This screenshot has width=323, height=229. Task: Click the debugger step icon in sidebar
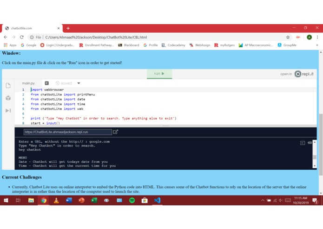pyautogui.click(x=8, y=110)
